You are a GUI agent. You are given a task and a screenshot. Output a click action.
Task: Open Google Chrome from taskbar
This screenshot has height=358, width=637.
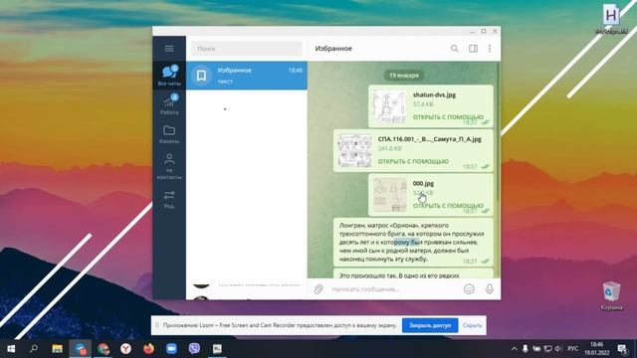coord(104,349)
